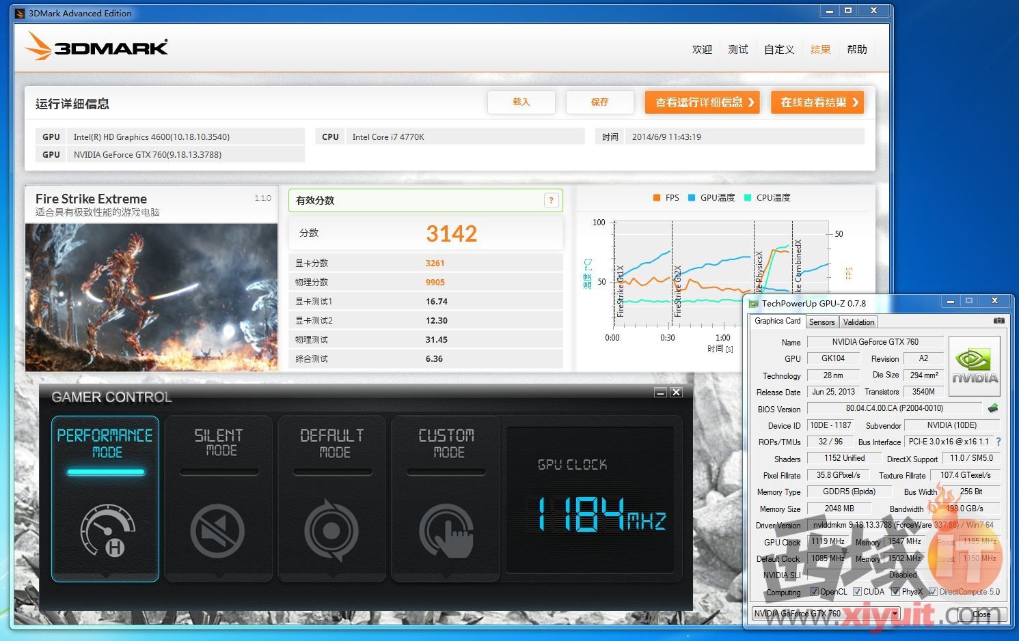Image resolution: width=1019 pixels, height=641 pixels.
Task: Toggle the CUDA checkbox in GPU-Z
Action: (857, 592)
